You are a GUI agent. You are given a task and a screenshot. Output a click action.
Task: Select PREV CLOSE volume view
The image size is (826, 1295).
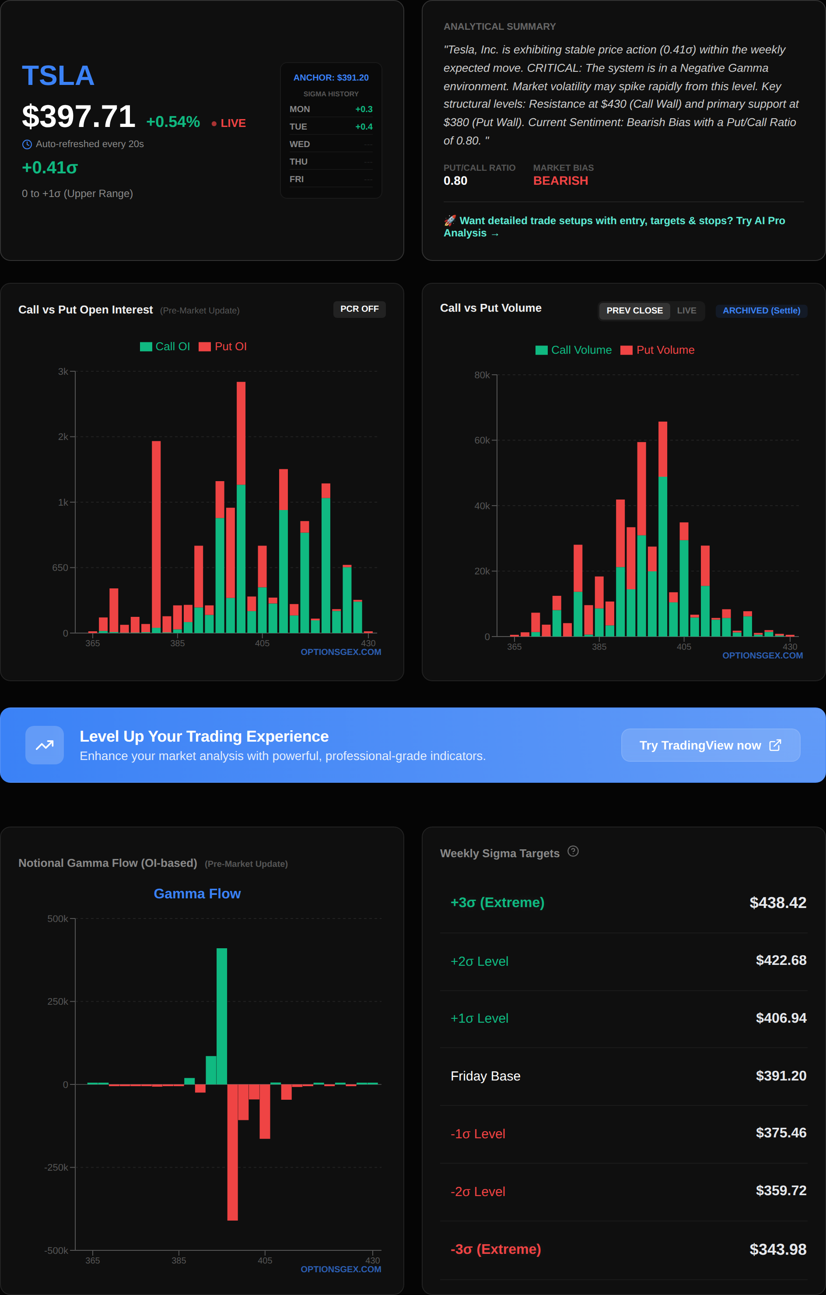pos(634,311)
